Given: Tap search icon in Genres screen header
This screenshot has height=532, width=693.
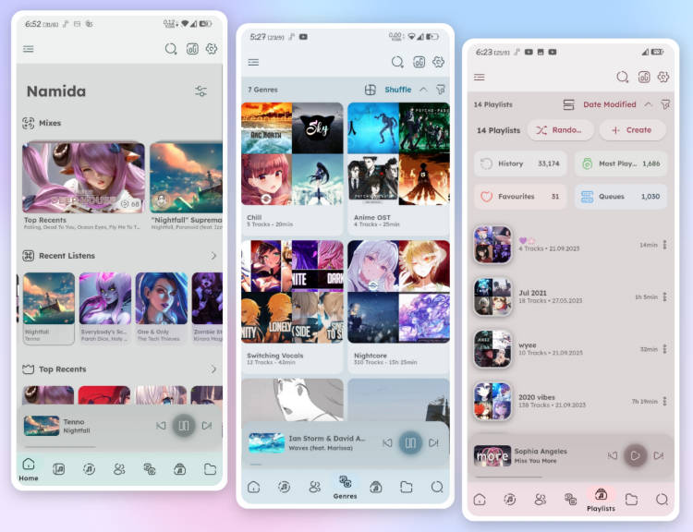Looking at the screenshot, I should (x=397, y=62).
